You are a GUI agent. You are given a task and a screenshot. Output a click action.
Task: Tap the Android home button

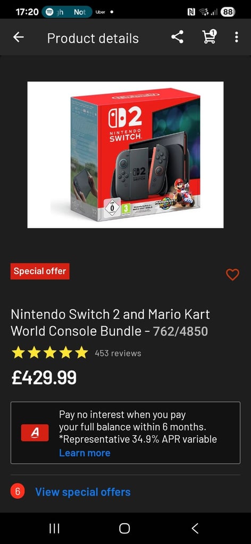click(x=124, y=529)
